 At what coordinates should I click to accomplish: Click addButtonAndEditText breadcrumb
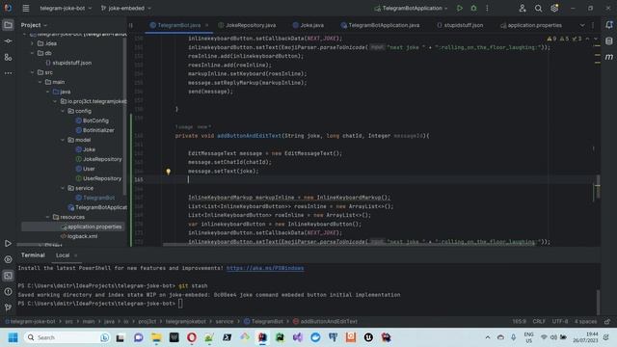(325, 321)
